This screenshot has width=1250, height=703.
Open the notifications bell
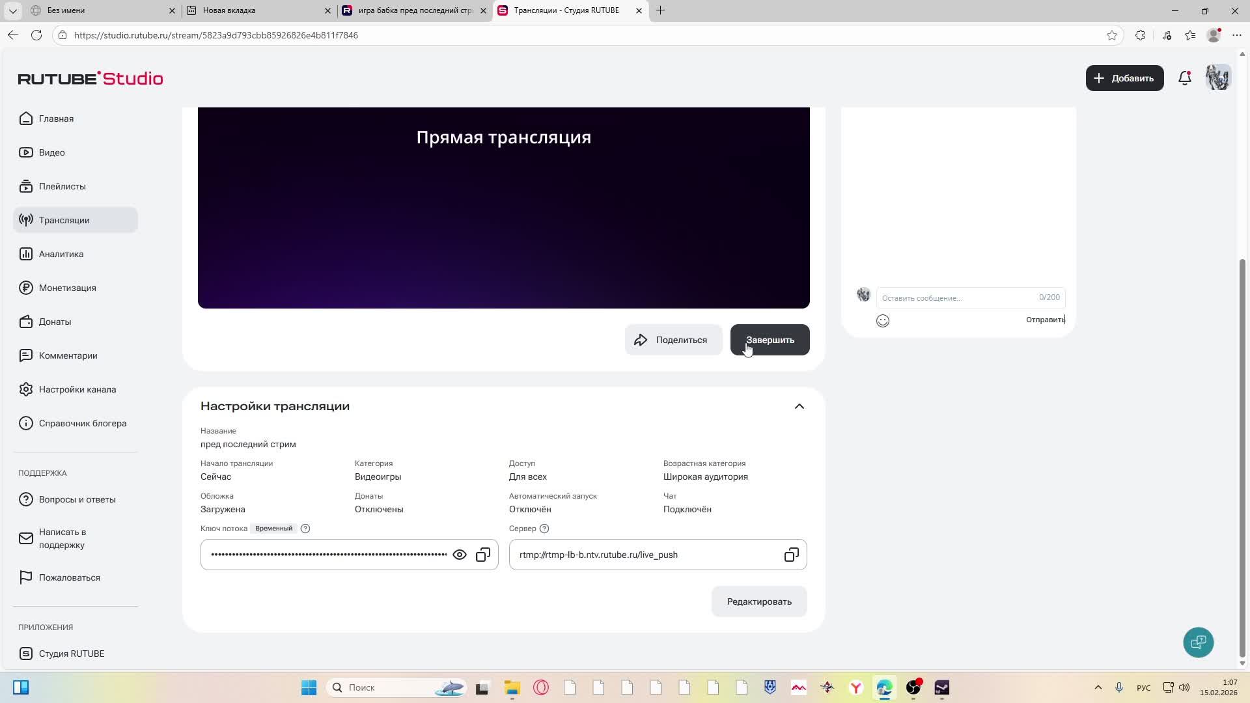pyautogui.click(x=1185, y=78)
